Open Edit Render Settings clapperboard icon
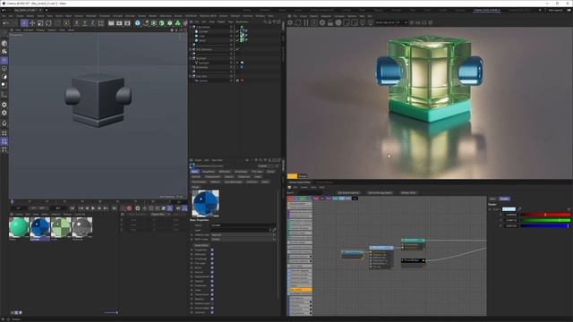This screenshot has width=573, height=322. pyautogui.click(x=127, y=23)
